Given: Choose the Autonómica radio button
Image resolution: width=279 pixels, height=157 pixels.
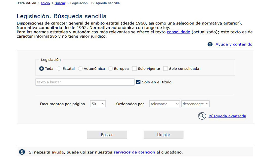Looking at the screenshot, I should point(80,69).
